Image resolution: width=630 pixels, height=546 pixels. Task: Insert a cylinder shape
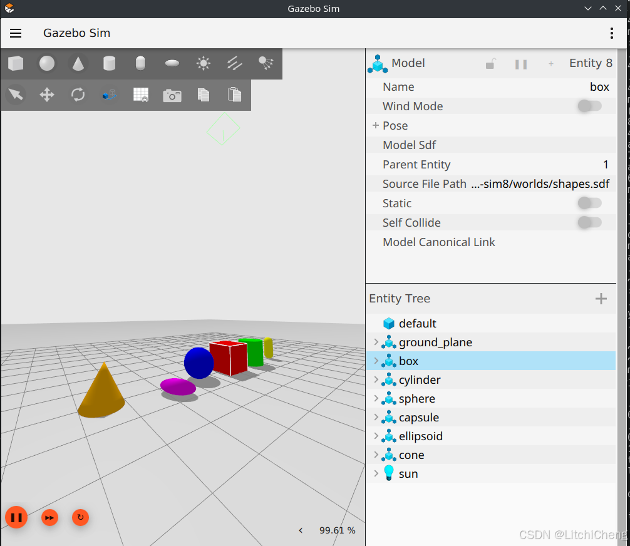point(110,63)
